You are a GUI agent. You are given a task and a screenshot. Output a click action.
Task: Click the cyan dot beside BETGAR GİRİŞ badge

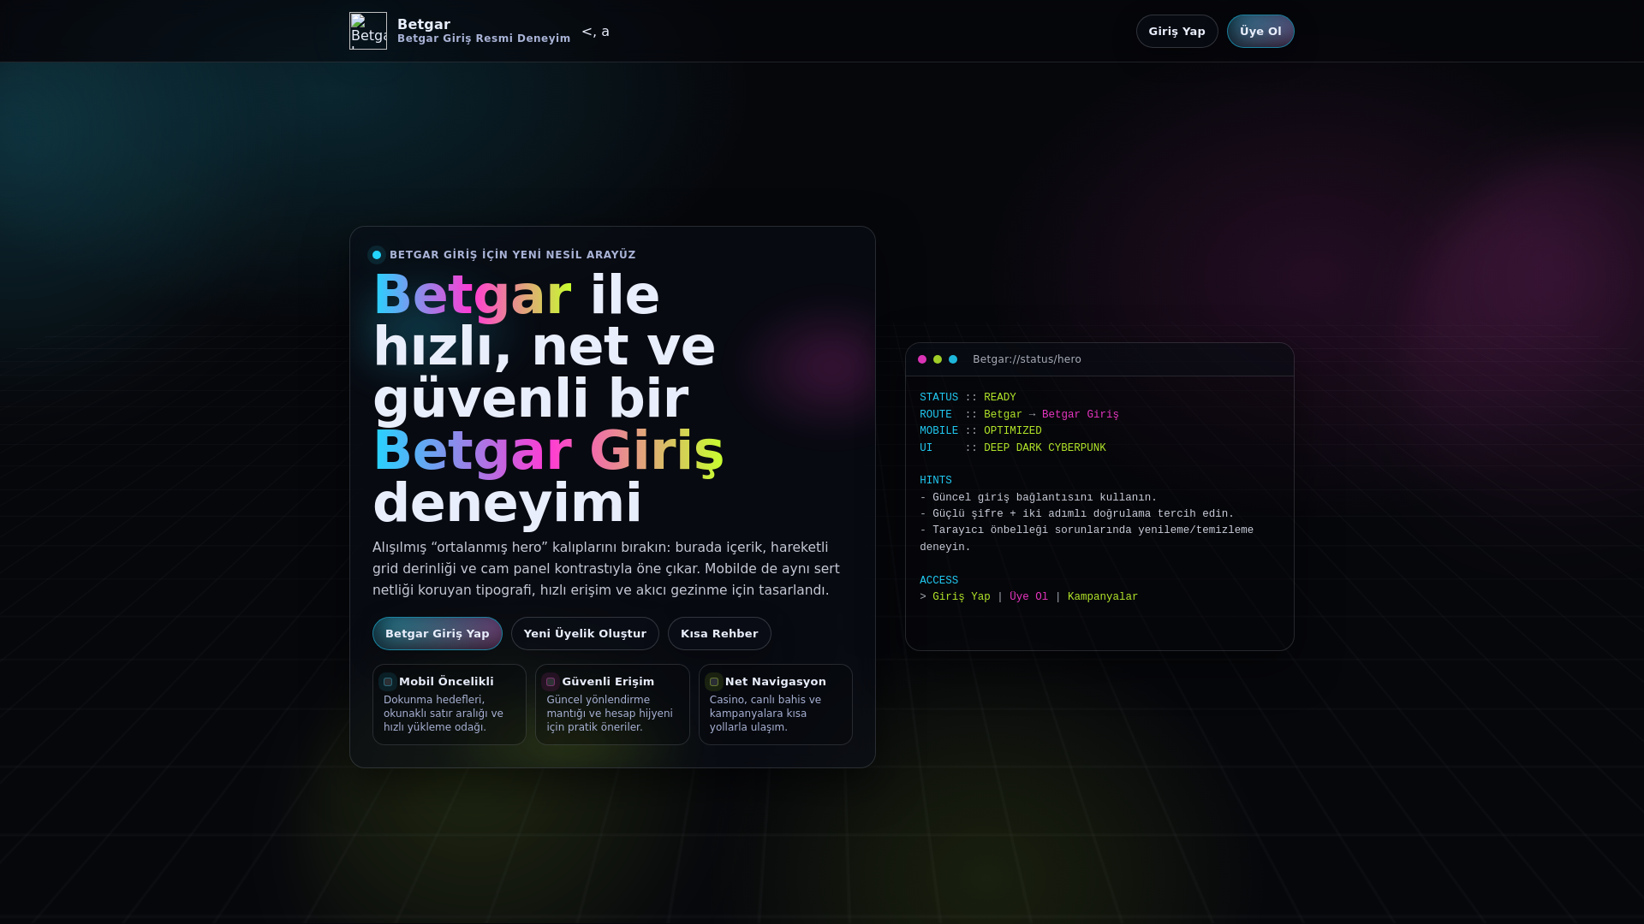[377, 255]
